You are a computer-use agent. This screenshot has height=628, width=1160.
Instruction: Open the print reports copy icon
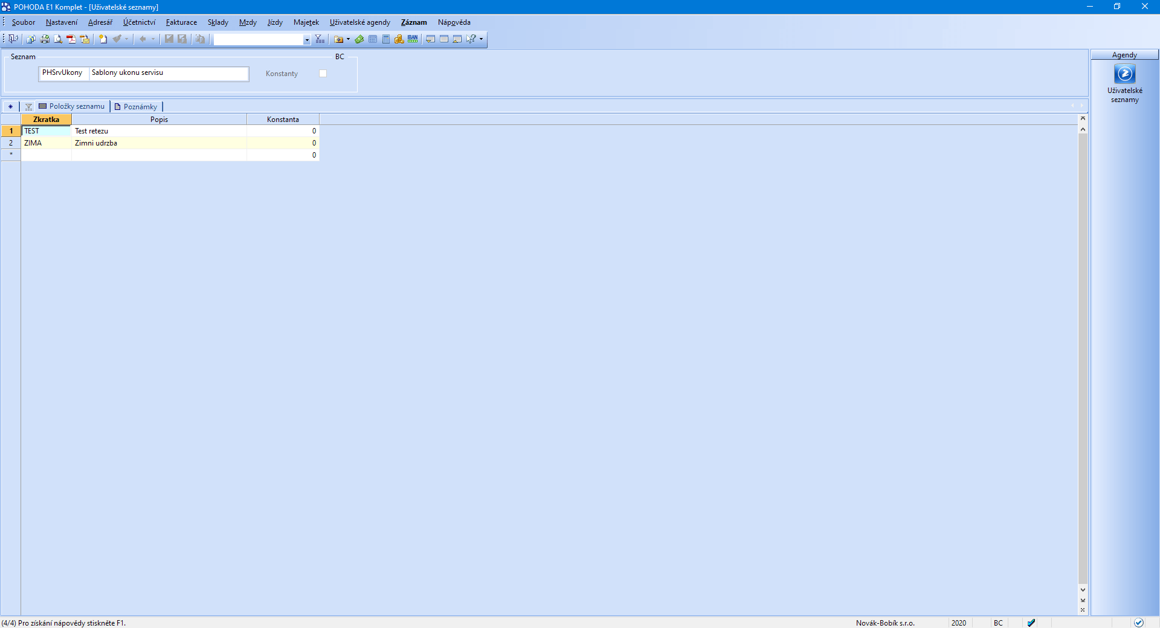(x=31, y=39)
